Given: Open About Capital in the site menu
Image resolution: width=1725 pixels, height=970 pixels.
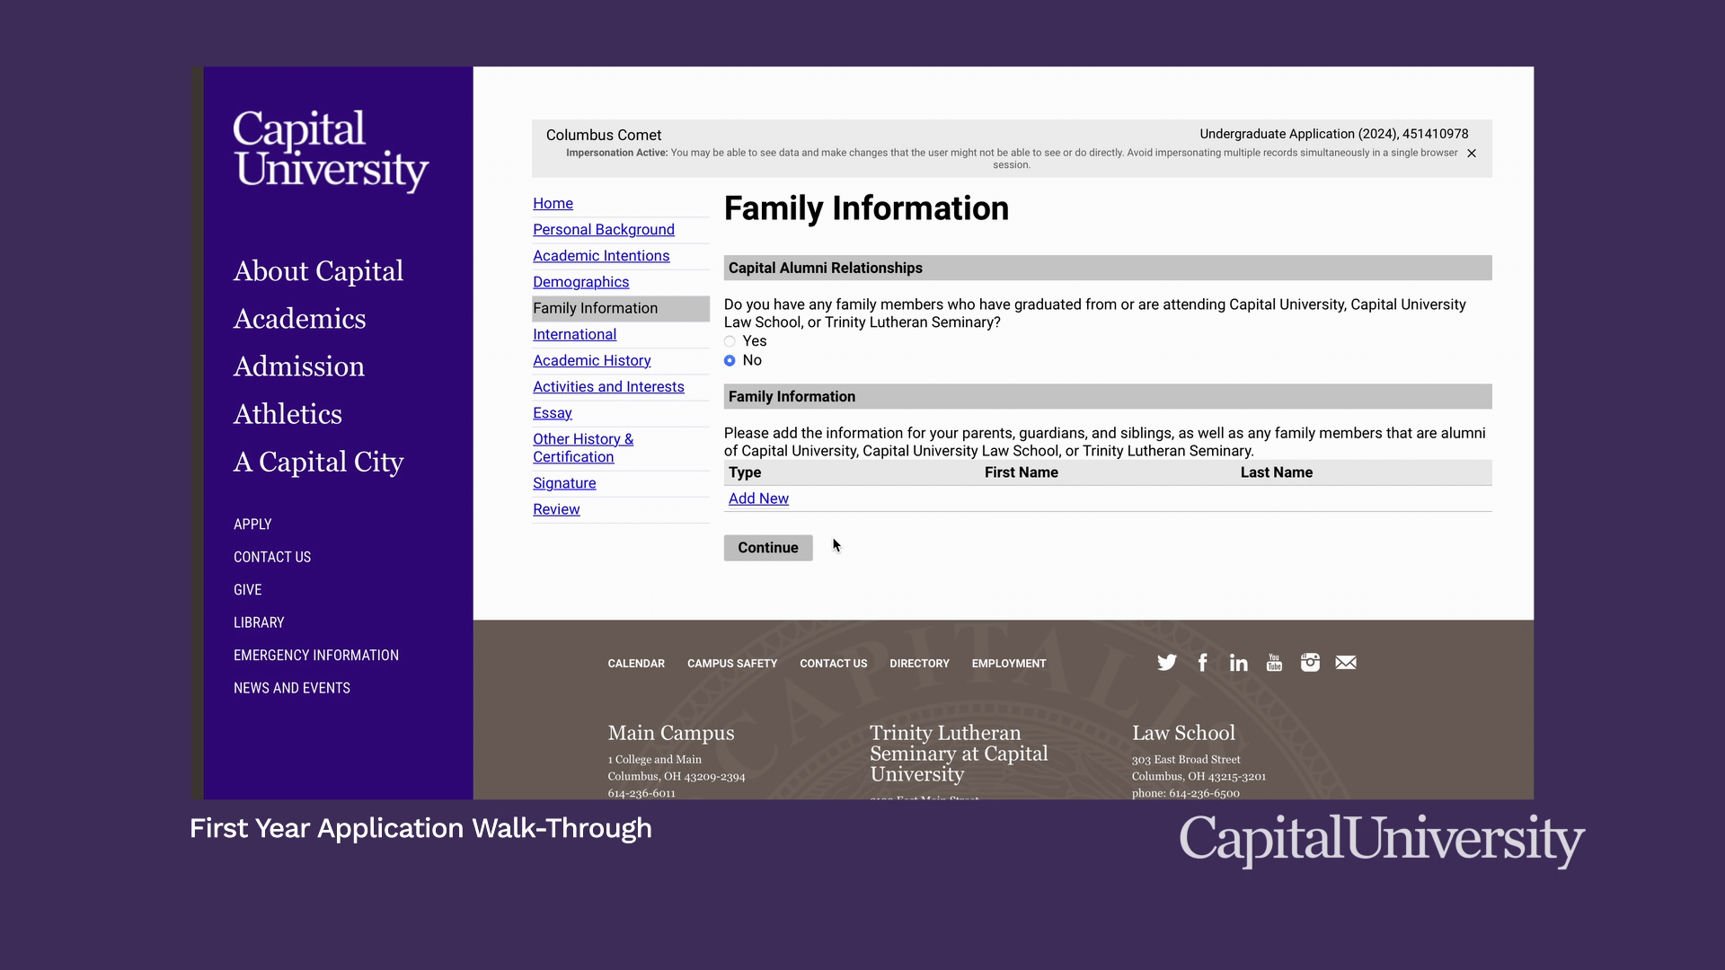Looking at the screenshot, I should pyautogui.click(x=318, y=271).
